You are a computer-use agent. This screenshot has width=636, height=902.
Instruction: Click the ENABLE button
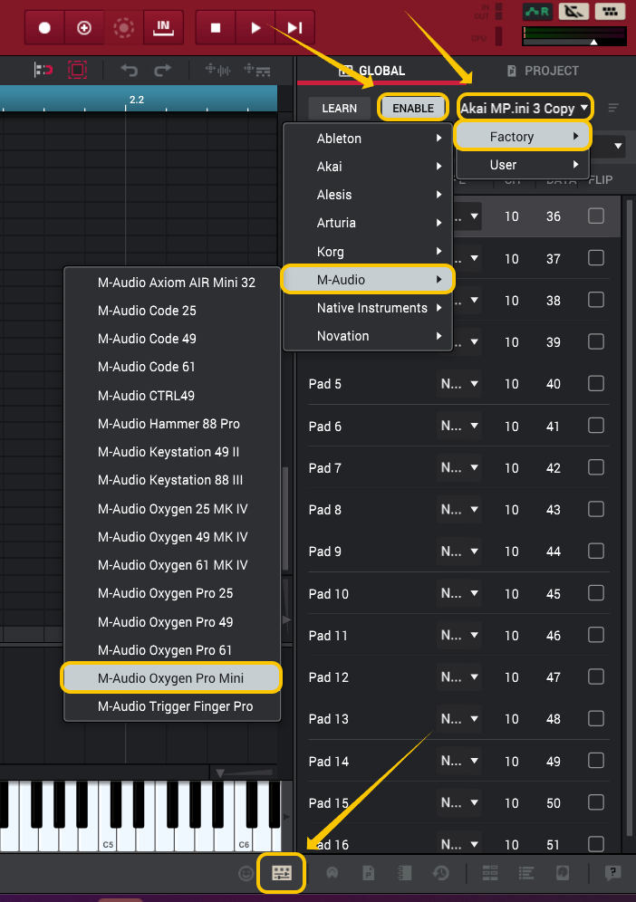(x=413, y=108)
